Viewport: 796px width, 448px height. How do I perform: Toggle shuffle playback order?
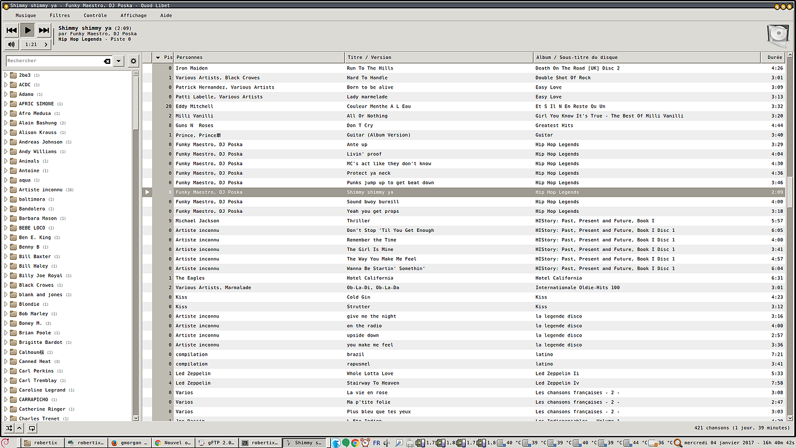coord(9,428)
